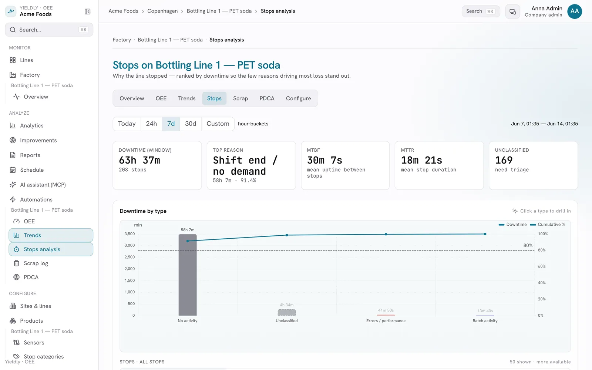This screenshot has height=370, width=592.
Task: Open the PDCA tab
Action: point(267,98)
